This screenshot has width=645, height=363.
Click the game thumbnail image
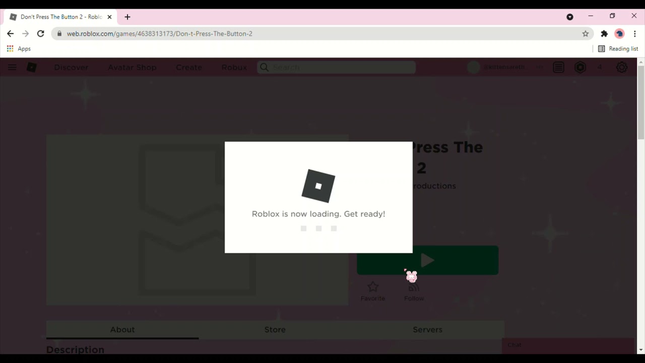(197, 220)
